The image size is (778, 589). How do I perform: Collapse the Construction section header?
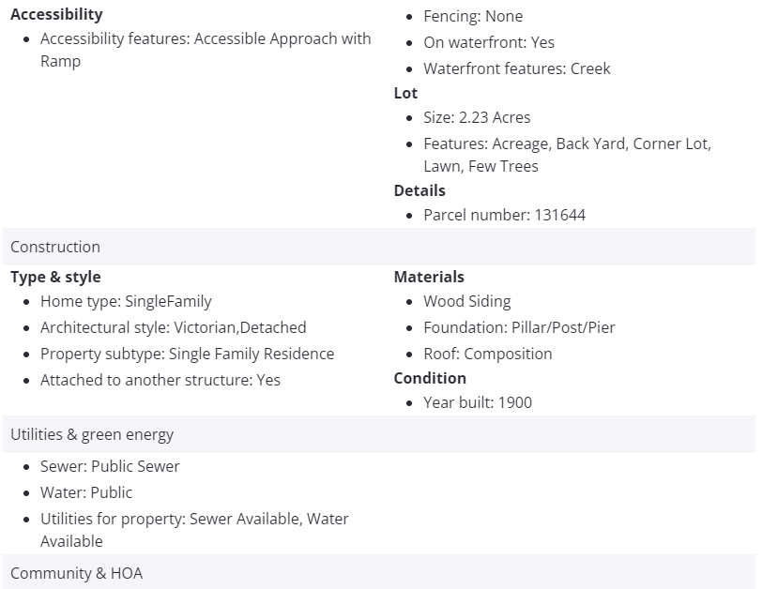click(x=55, y=247)
